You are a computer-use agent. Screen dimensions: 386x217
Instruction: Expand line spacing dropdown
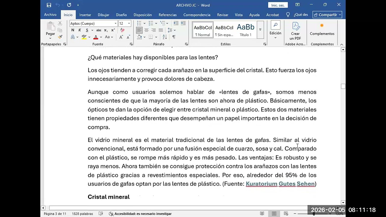tap(175, 30)
